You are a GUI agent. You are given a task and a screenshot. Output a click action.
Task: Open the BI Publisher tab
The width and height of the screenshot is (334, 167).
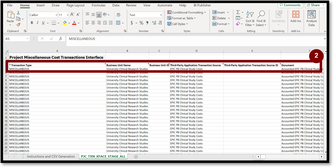click(x=202, y=5)
